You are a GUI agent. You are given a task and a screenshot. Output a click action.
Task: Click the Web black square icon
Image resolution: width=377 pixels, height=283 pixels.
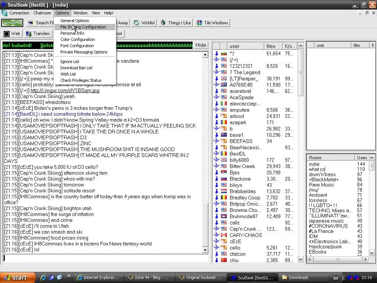(7, 34)
